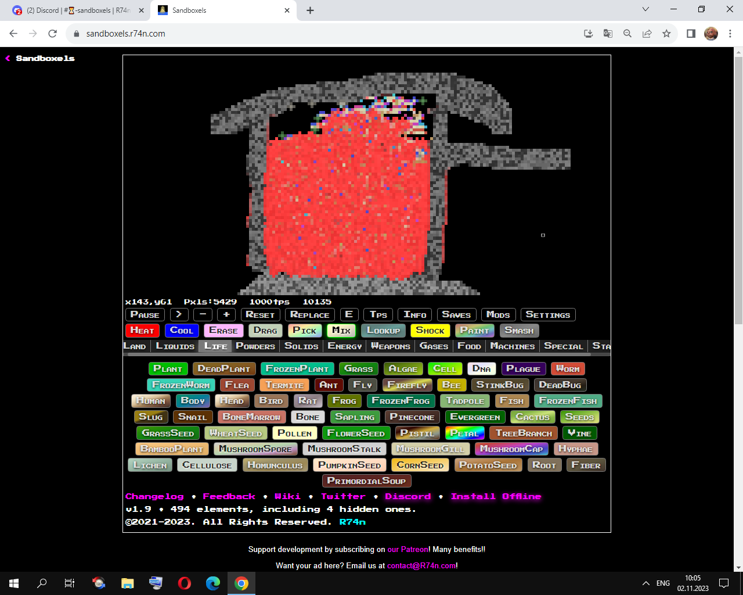This screenshot has height=595, width=743.
Task: Open the Chrome profile avatar
Action: [x=711, y=34]
